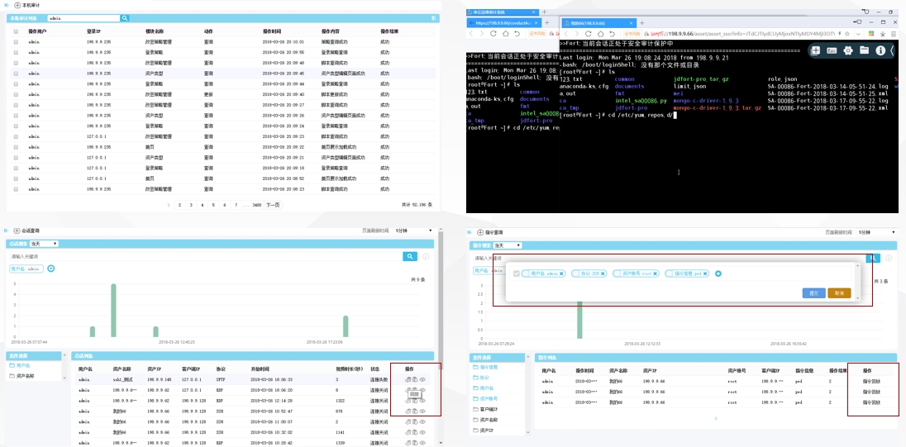Click replay icon in 10:32:02 session row
906x447 pixels.
coord(408,432)
